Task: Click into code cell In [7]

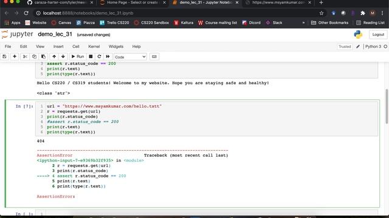Action: click(207, 119)
